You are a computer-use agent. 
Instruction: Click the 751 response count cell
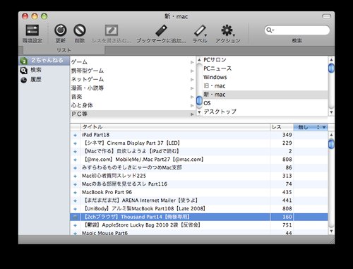(x=282, y=225)
